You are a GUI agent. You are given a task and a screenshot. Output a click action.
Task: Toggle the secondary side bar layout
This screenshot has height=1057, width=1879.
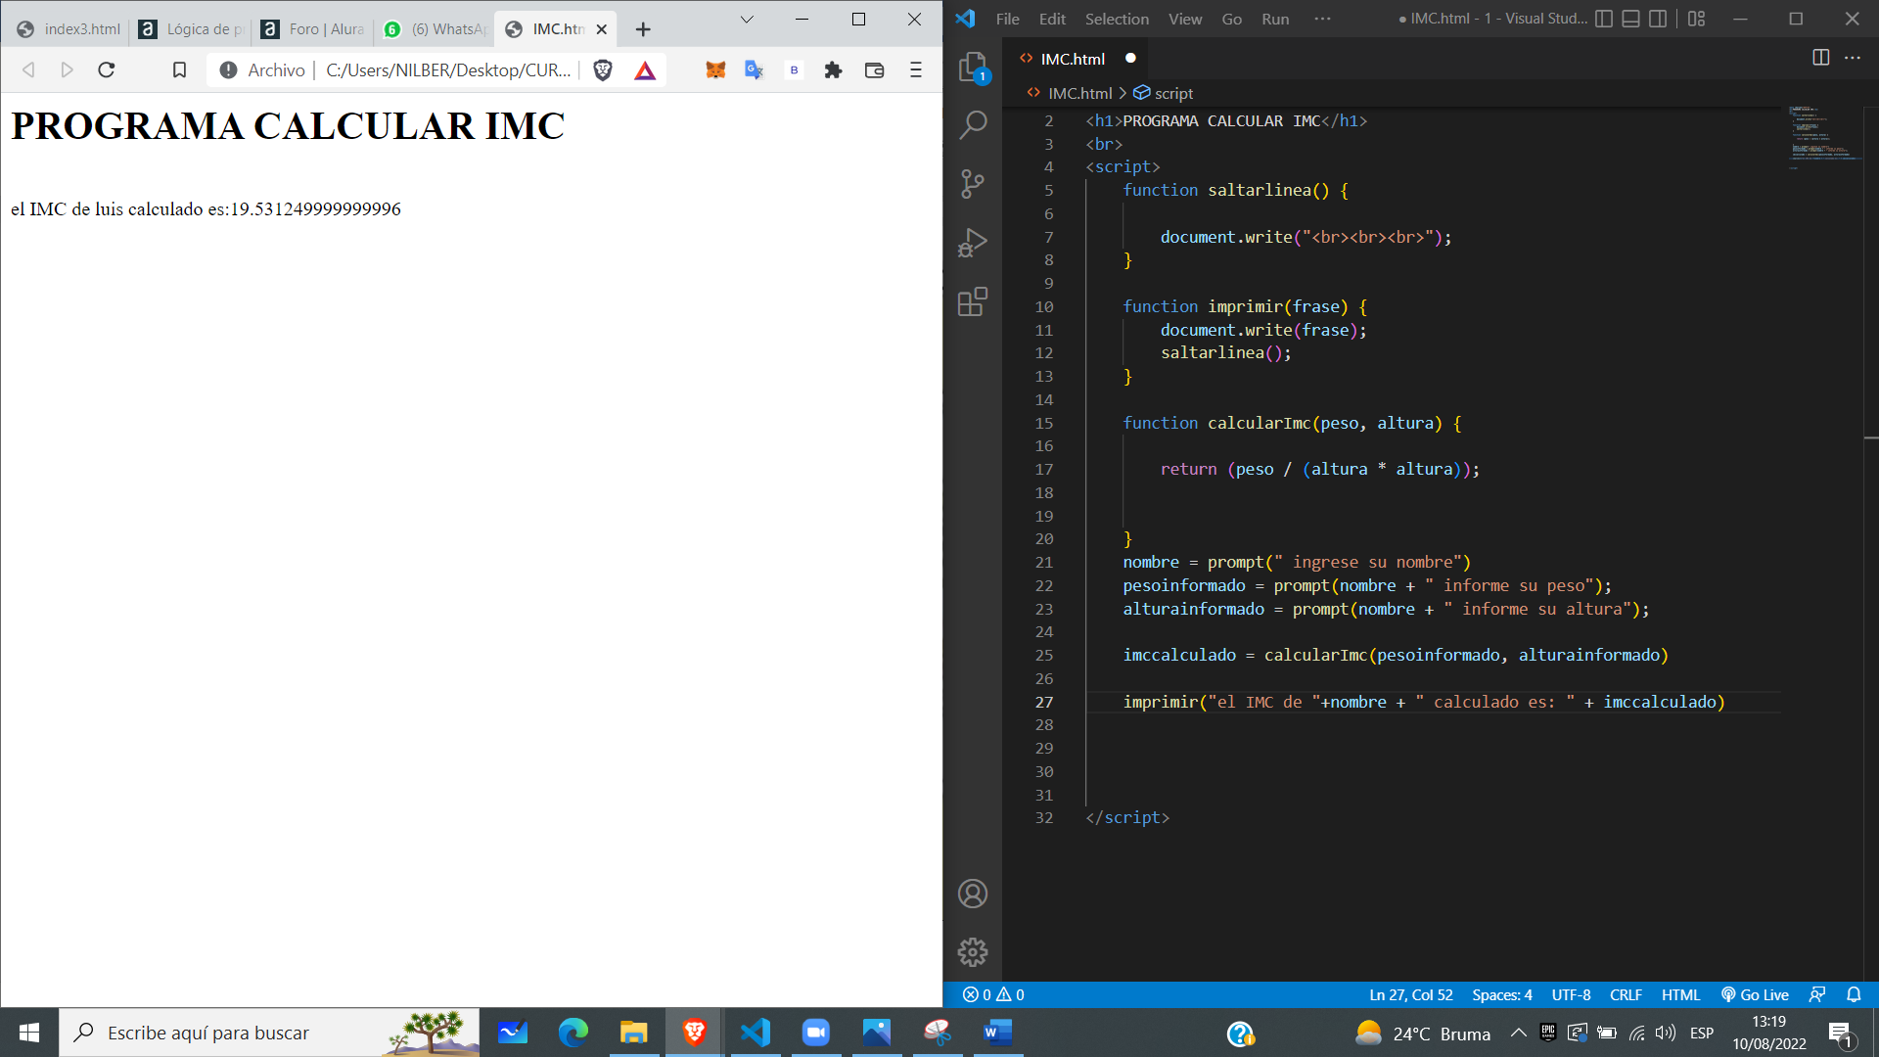pos(1658,19)
